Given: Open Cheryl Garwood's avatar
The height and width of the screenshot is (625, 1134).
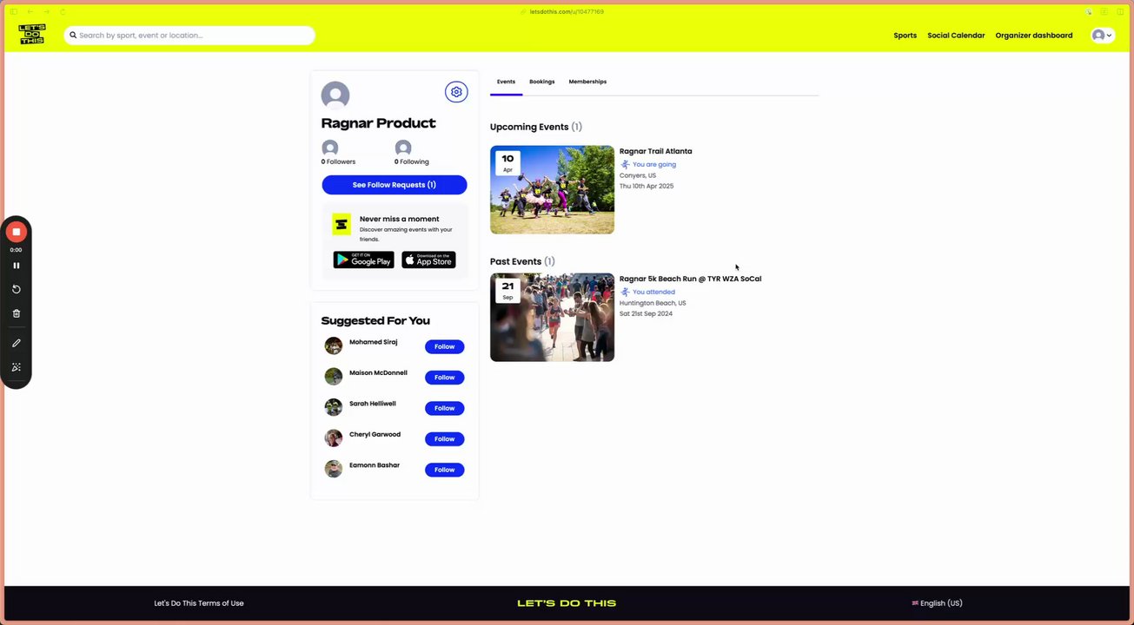Looking at the screenshot, I should [x=334, y=438].
